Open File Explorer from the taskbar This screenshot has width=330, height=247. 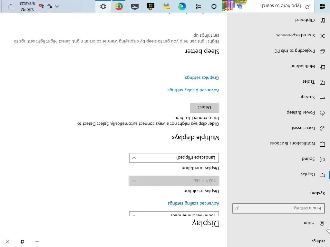166,6
